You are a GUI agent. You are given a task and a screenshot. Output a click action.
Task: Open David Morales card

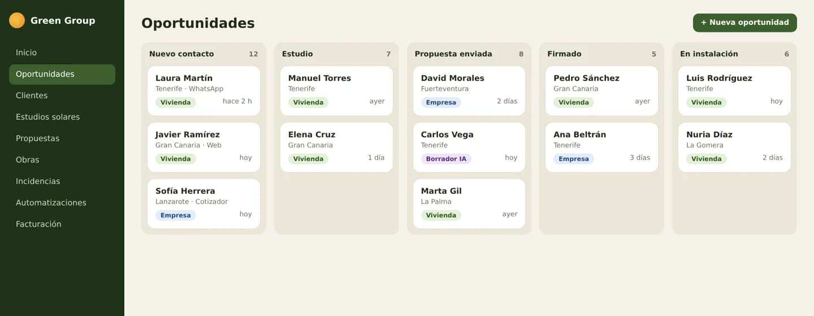coord(469,91)
